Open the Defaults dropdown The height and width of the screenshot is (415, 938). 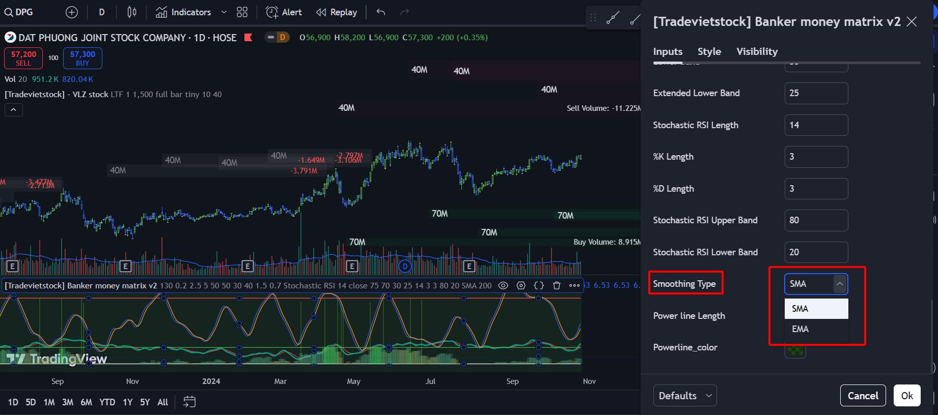click(x=685, y=396)
